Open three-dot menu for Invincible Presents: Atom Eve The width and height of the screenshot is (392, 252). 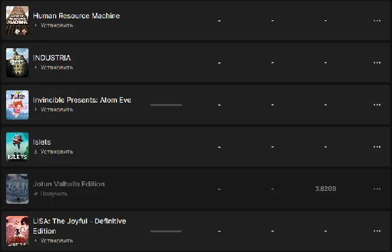click(x=377, y=105)
